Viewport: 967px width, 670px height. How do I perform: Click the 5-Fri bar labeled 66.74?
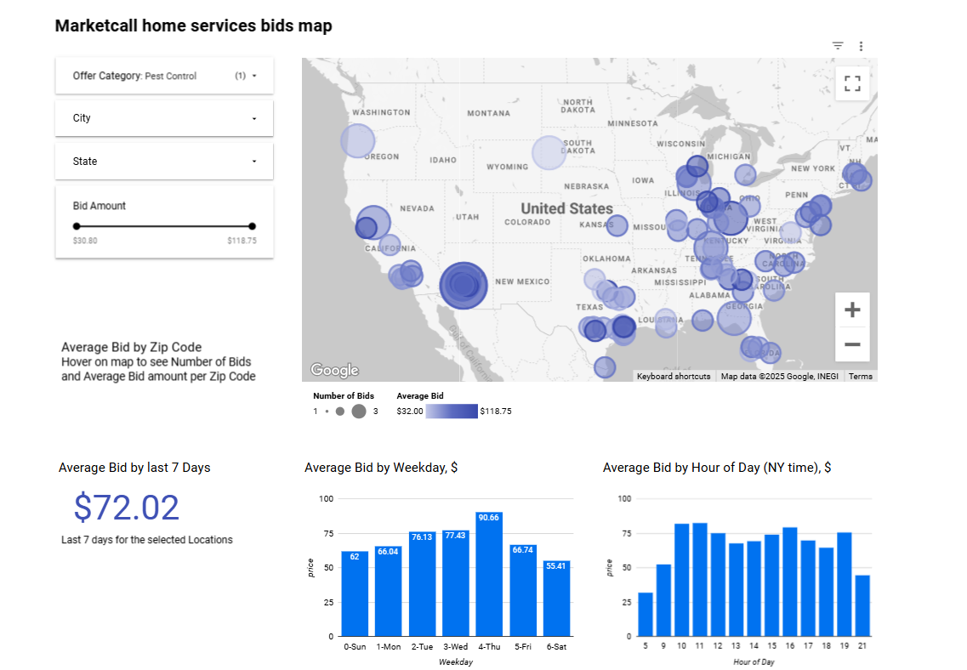pyautogui.click(x=523, y=590)
